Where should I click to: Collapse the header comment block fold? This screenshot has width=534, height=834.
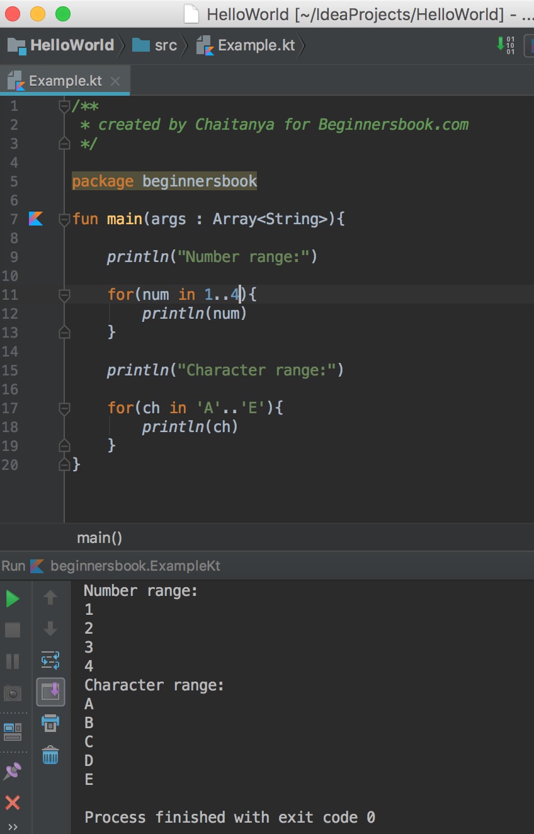pos(64,106)
